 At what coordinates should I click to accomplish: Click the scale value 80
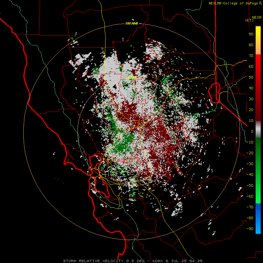(251, 45)
